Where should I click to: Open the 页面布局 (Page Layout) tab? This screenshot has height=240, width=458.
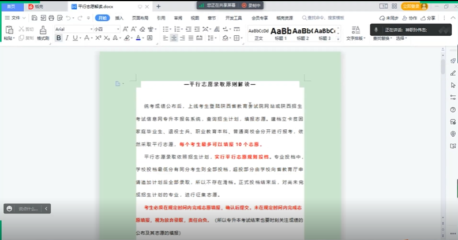point(139,18)
